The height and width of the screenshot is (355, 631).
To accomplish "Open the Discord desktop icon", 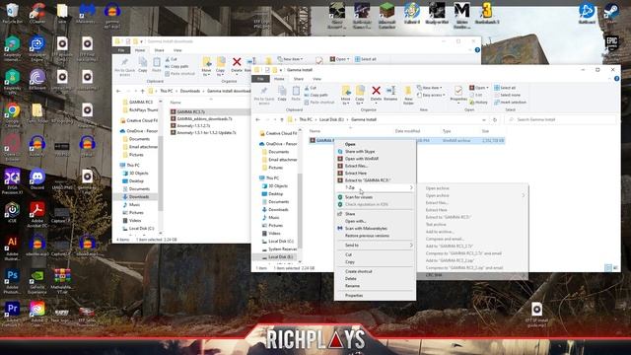I will click(x=37, y=179).
